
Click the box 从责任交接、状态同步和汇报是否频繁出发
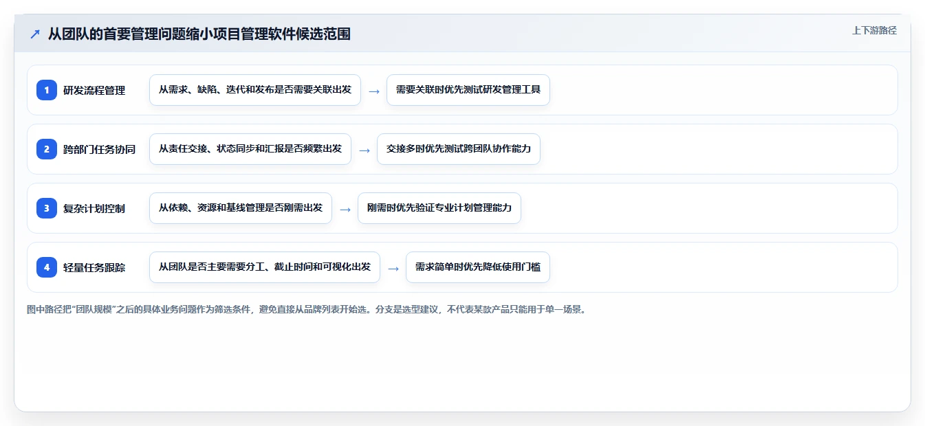tap(250, 149)
